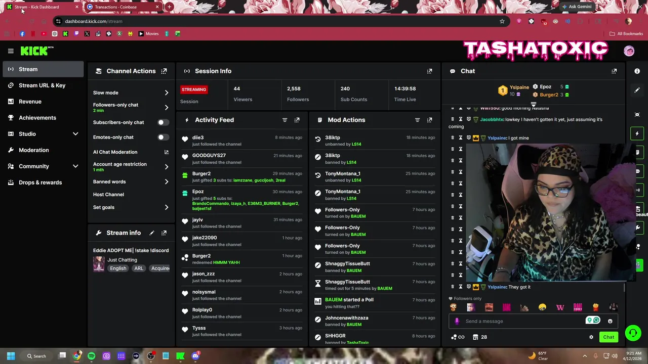Open chat settings gear icon
The image size is (648, 364).
tap(591, 337)
